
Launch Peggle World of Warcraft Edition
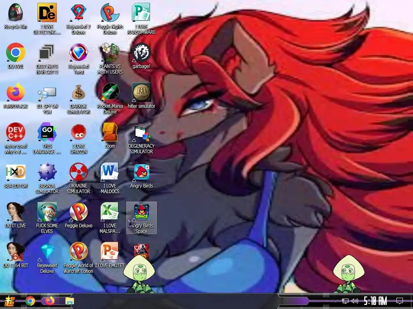[x=79, y=251]
